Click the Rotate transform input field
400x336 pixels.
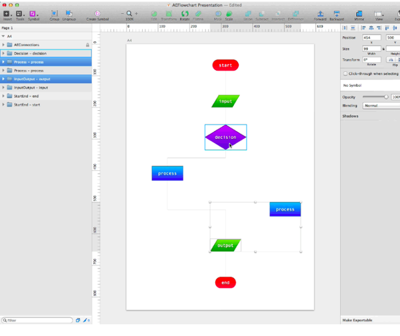(372, 59)
